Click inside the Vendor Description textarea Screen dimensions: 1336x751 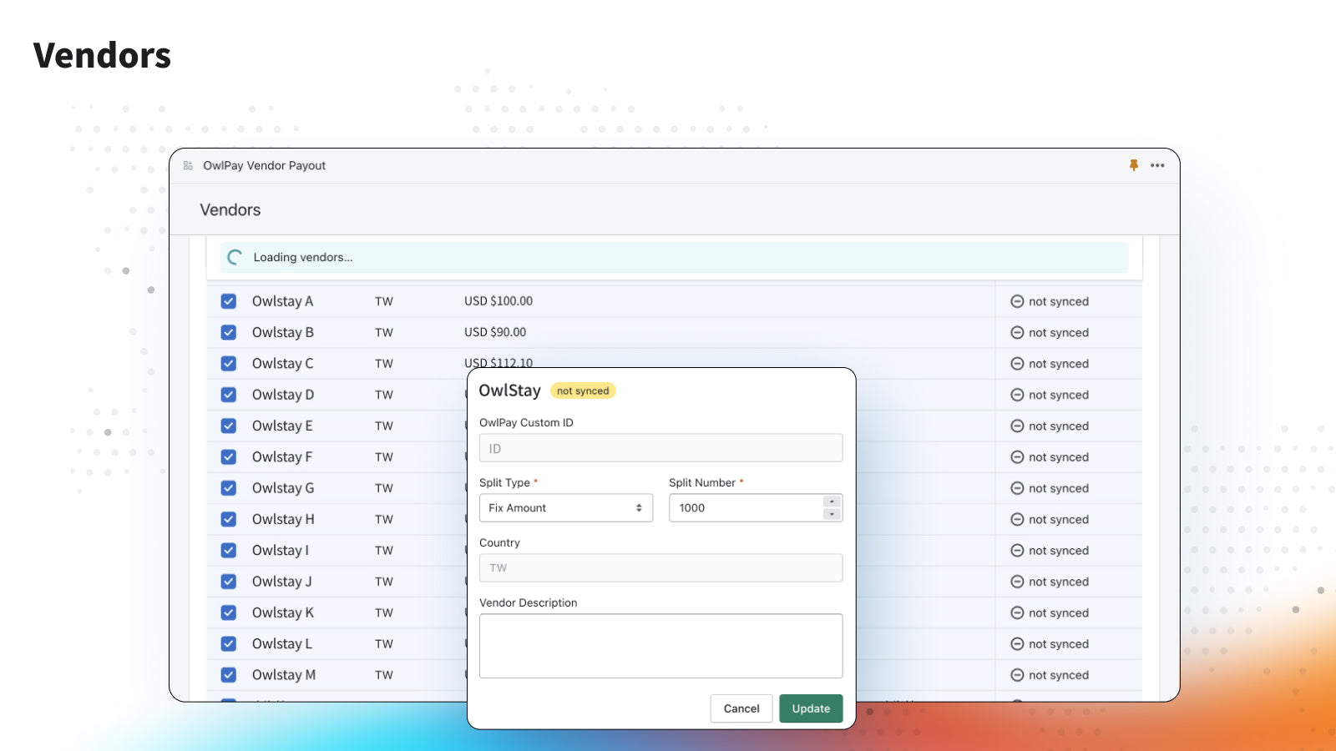click(660, 645)
